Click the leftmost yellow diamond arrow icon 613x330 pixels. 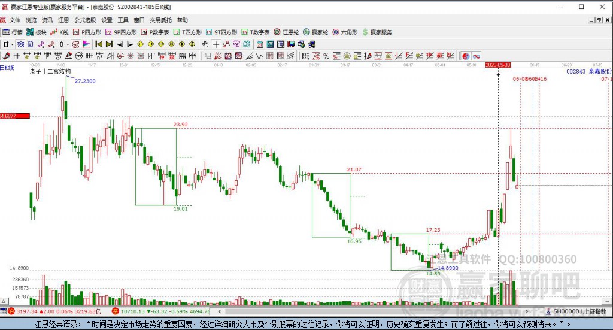pos(140,44)
